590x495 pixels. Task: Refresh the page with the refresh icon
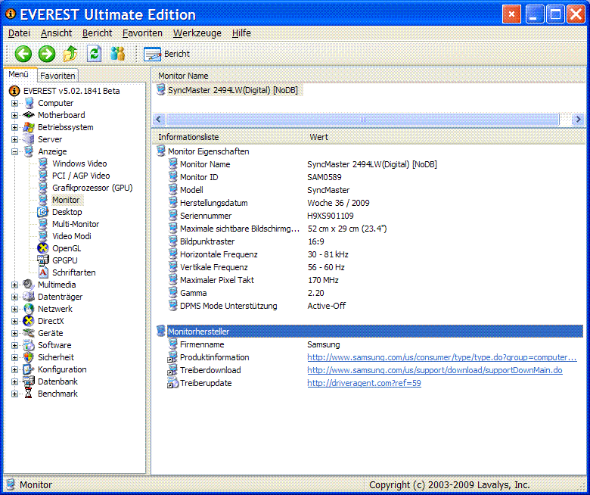tap(94, 54)
